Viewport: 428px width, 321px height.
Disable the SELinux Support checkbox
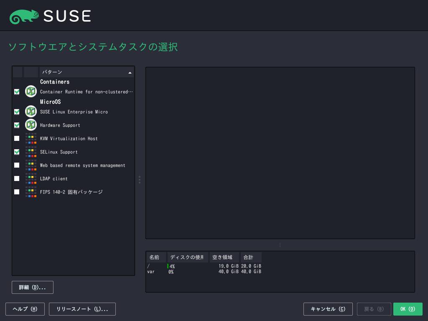(17, 152)
